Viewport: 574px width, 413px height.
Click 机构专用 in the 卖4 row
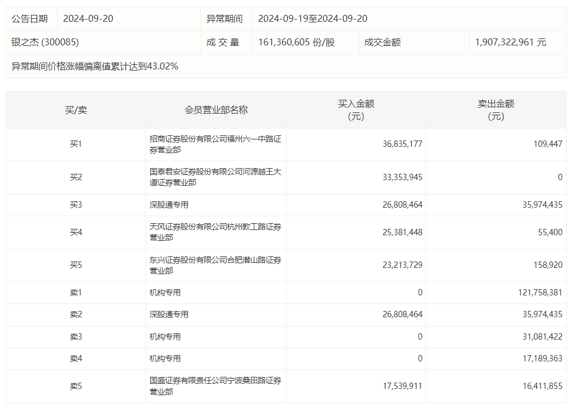click(165, 359)
